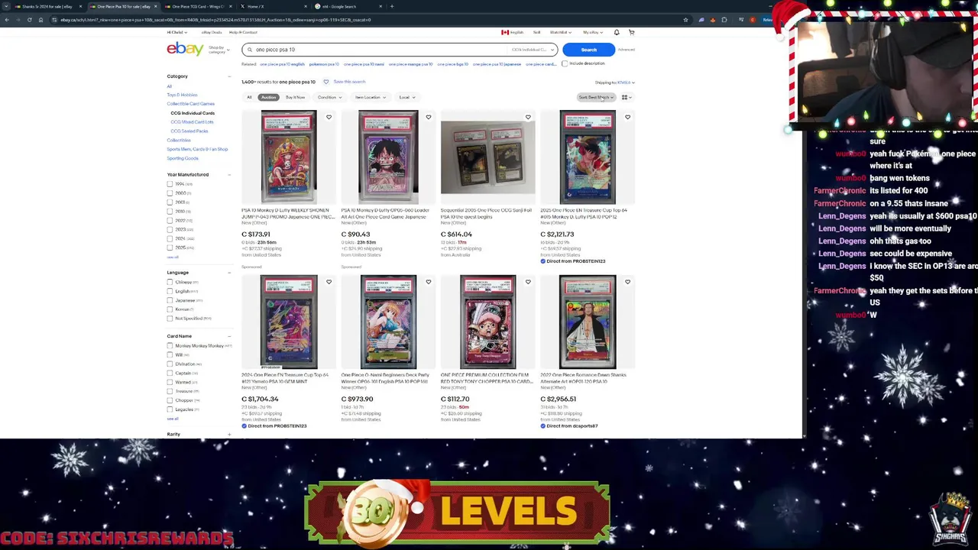The width and height of the screenshot is (978, 550).
Task: Open the Shanks C $2,956.51 listing thumbnail
Action: point(587,322)
